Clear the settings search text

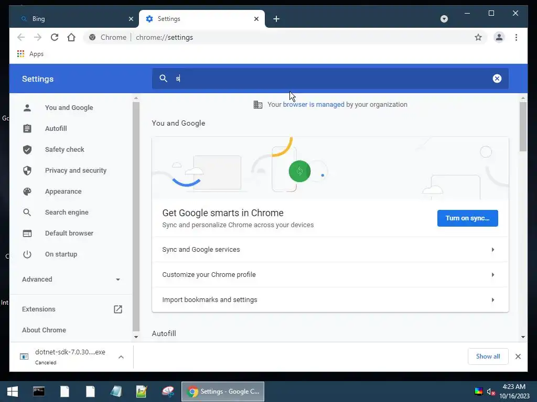497,79
